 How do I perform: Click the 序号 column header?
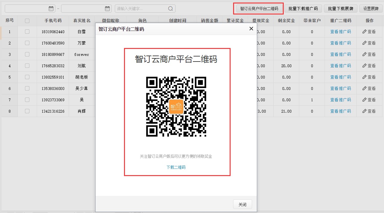[x=9, y=21]
